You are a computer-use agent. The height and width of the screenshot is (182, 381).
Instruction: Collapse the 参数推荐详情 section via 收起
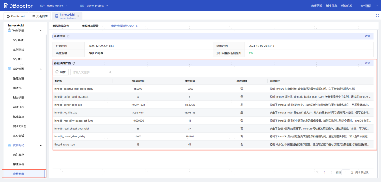click(x=367, y=63)
